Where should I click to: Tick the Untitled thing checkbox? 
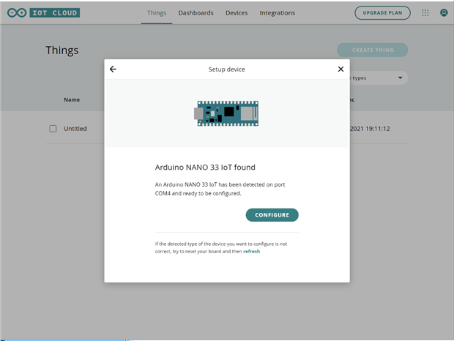53,128
